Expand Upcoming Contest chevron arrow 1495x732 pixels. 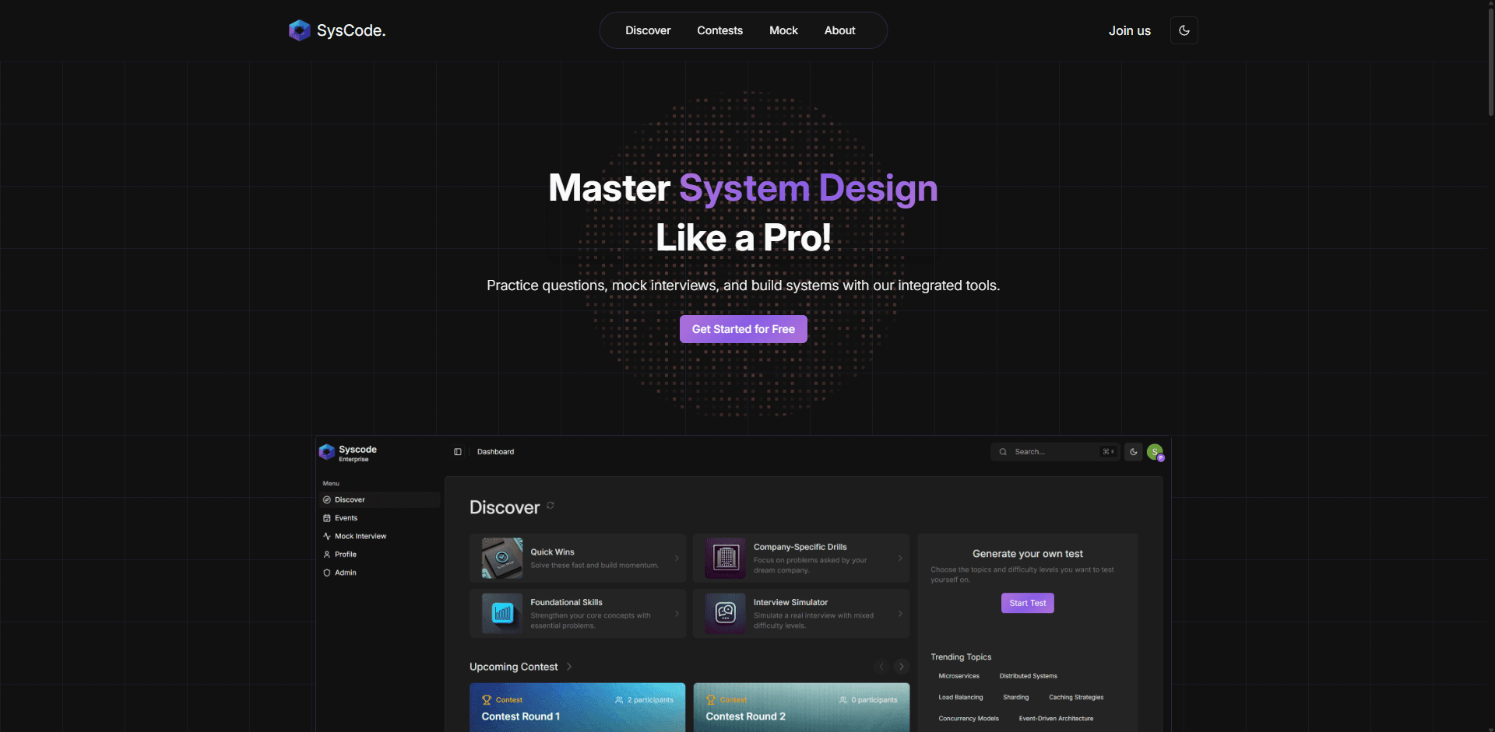(x=569, y=667)
